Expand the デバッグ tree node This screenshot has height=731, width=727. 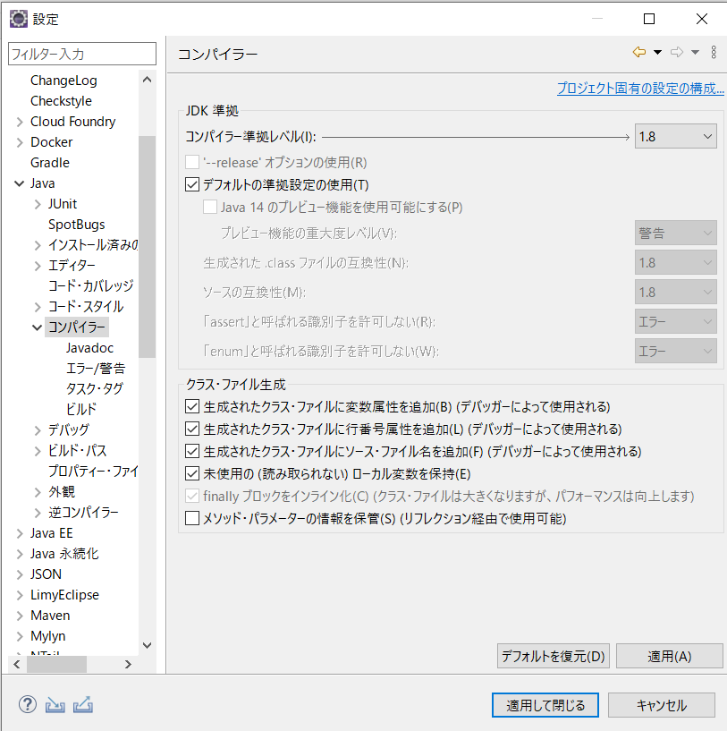click(x=38, y=430)
